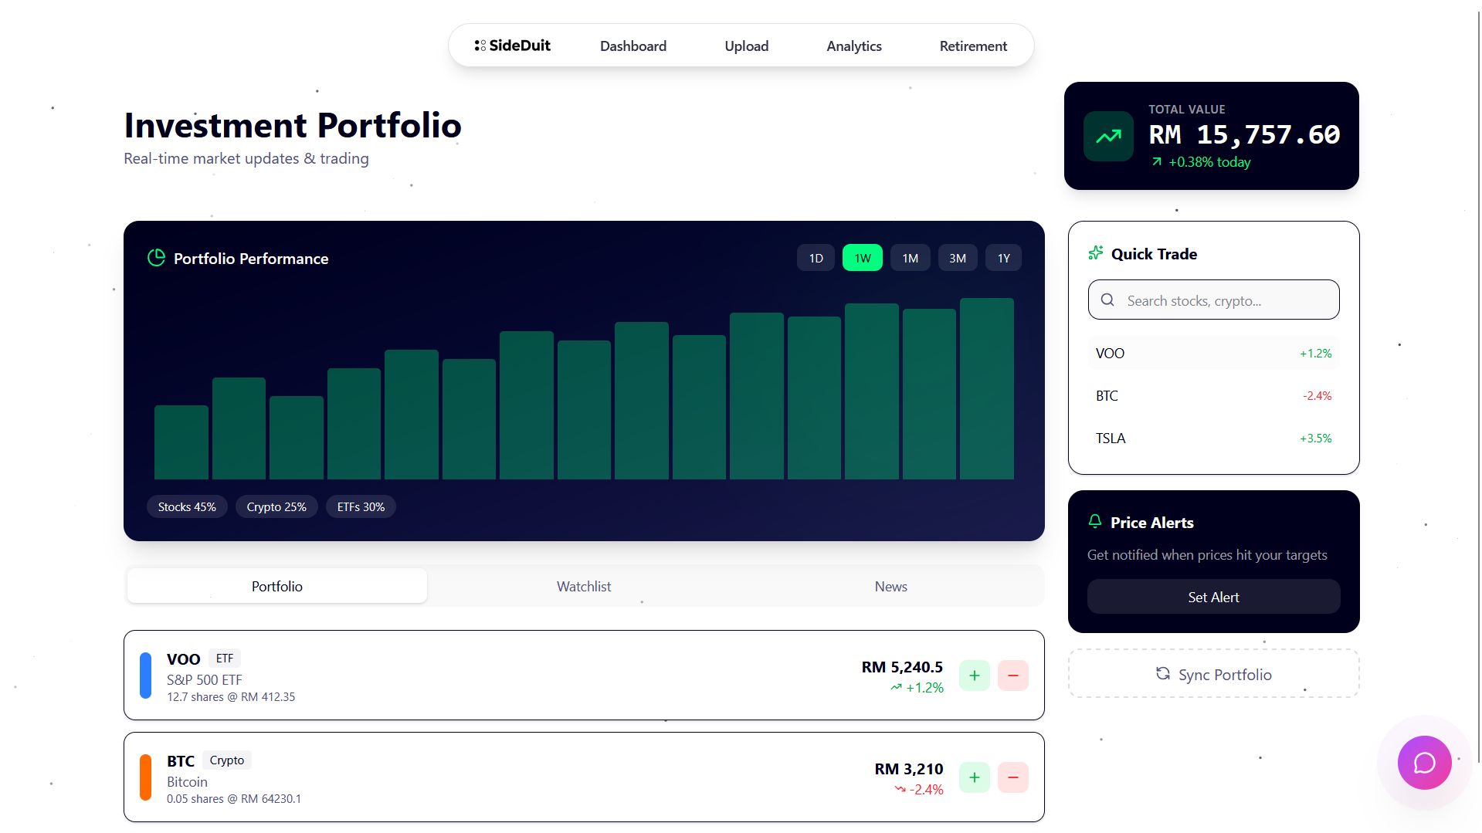Select VOO in Quick Trade list
Image resolution: width=1482 pixels, height=833 pixels.
click(1213, 353)
